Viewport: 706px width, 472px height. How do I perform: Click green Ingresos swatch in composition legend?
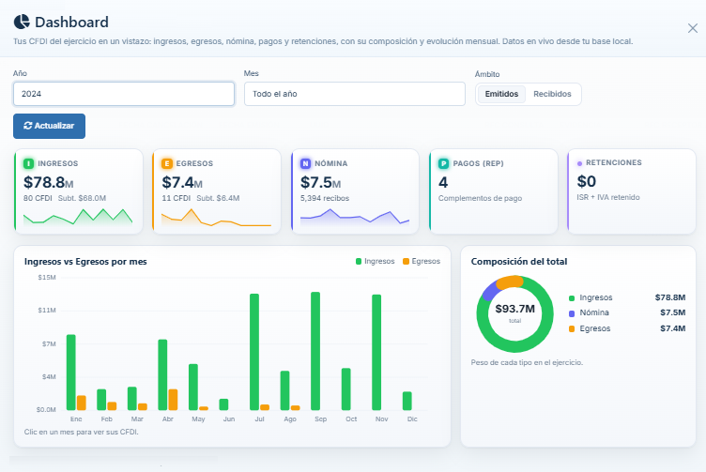point(572,297)
